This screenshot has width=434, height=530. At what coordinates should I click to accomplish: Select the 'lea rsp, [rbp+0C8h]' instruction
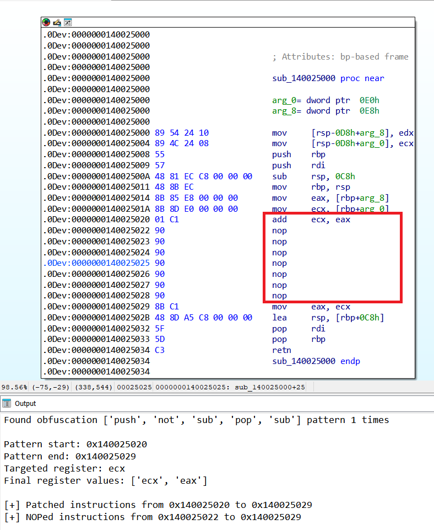tap(328, 318)
